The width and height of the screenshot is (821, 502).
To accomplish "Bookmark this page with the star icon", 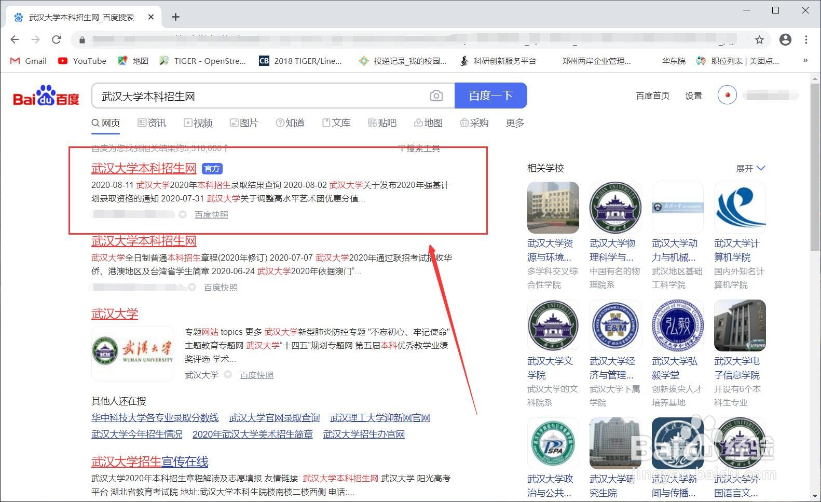I will [x=759, y=39].
